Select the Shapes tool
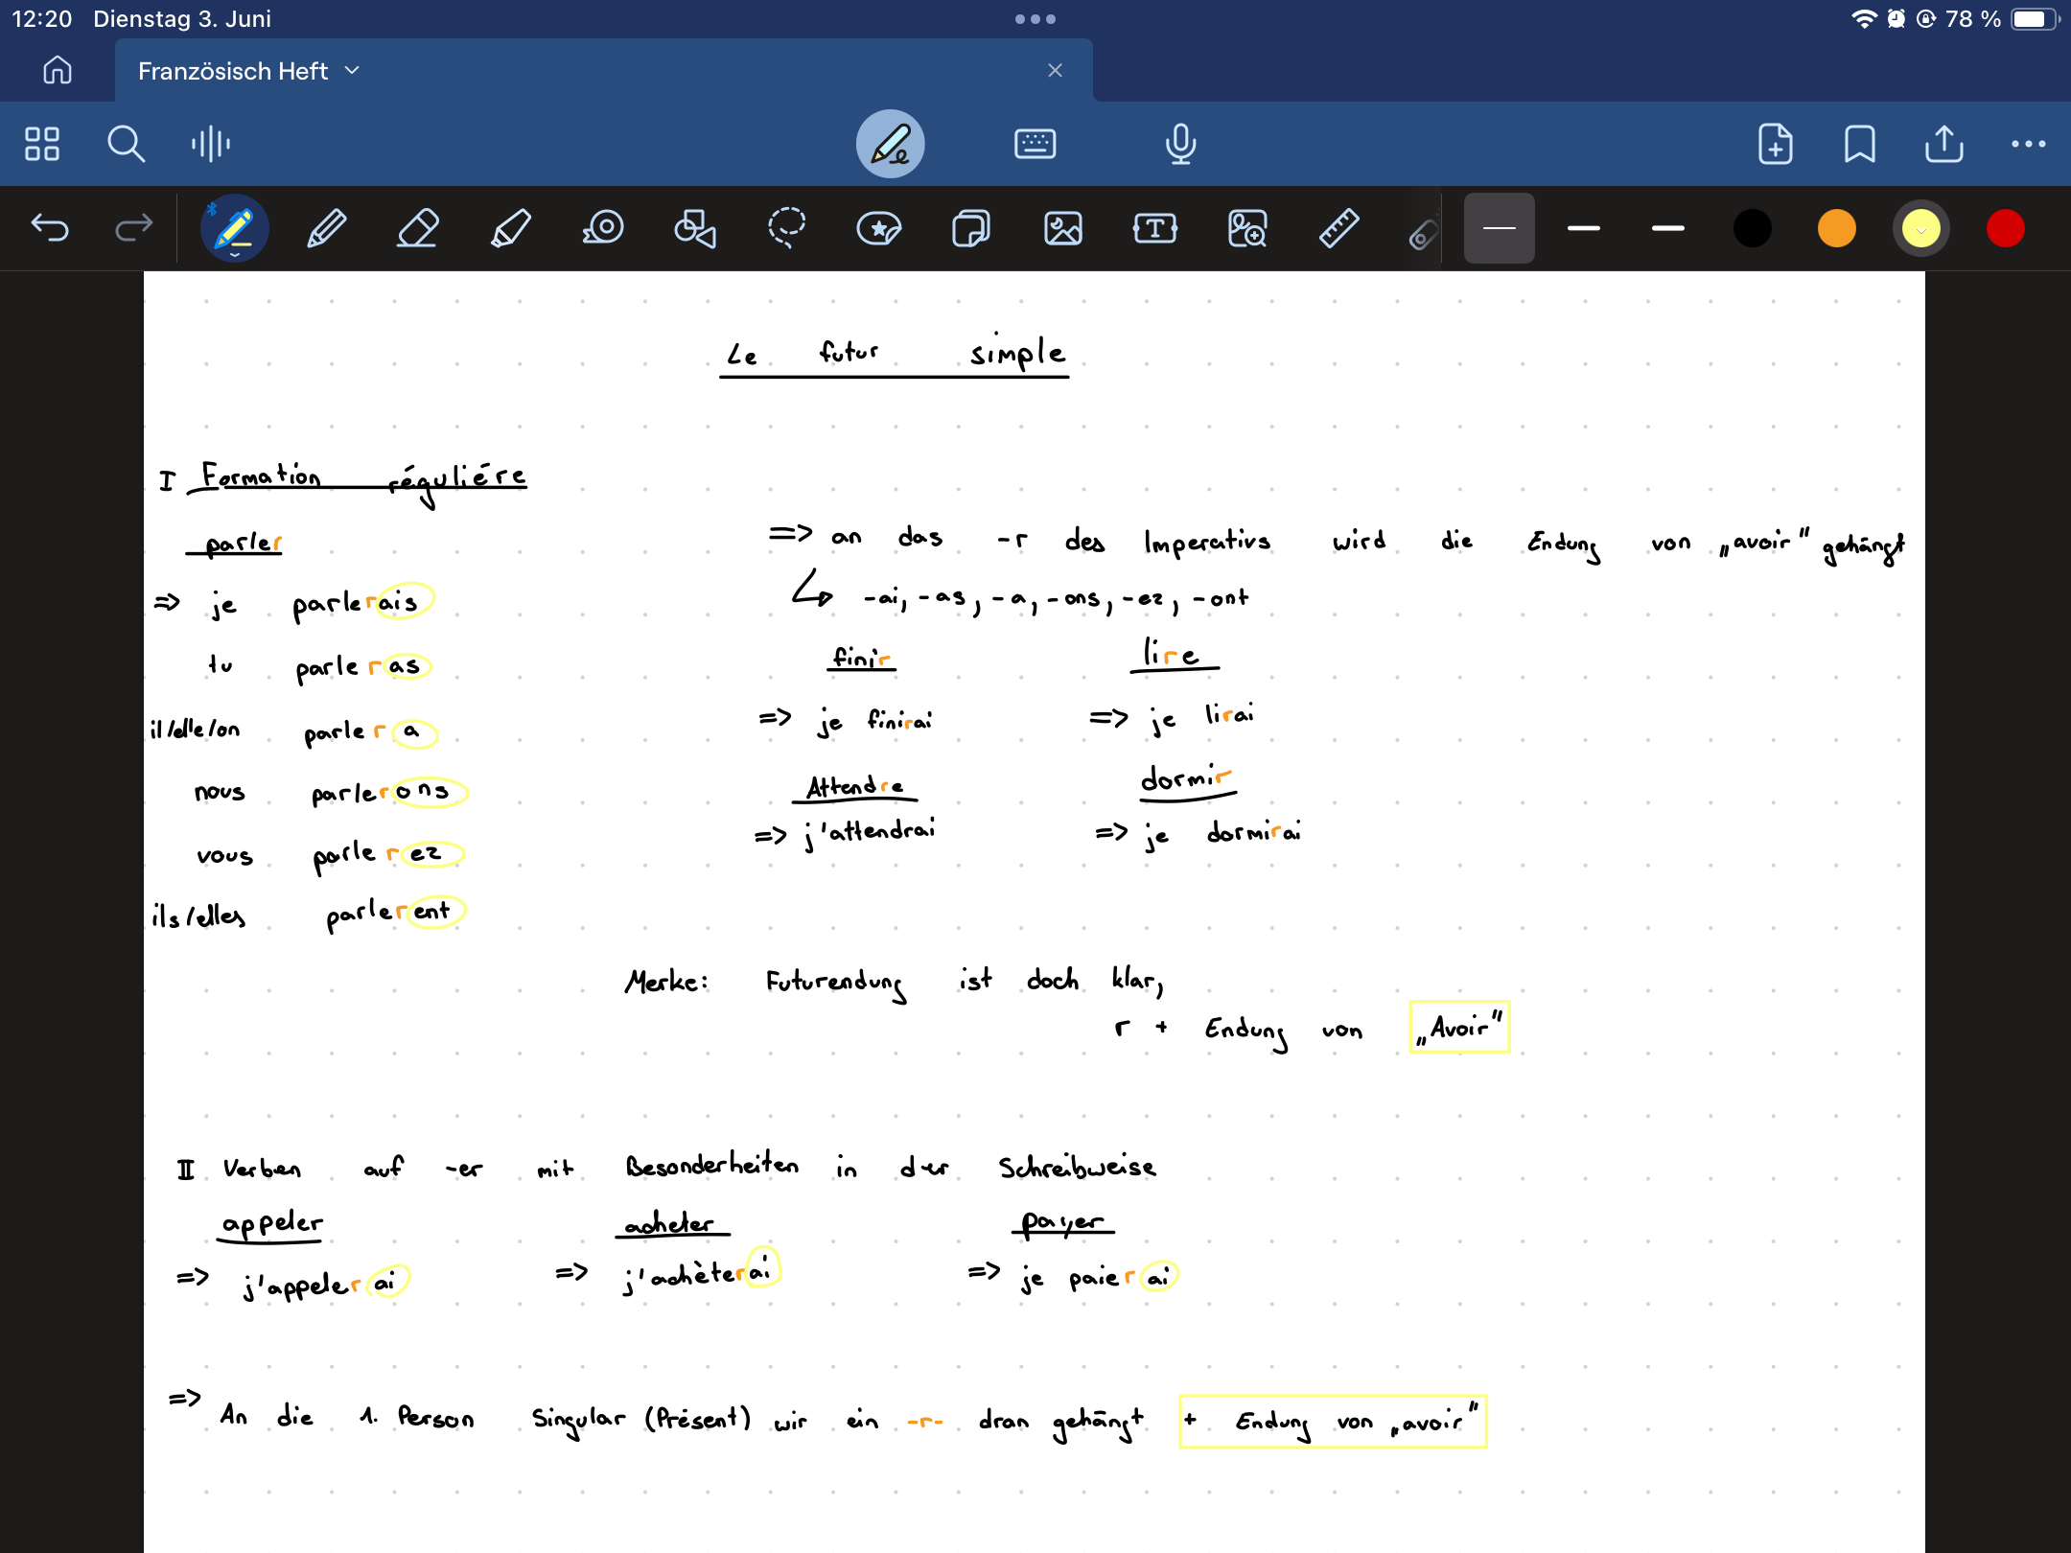Image resolution: width=2071 pixels, height=1553 pixels. [695, 228]
